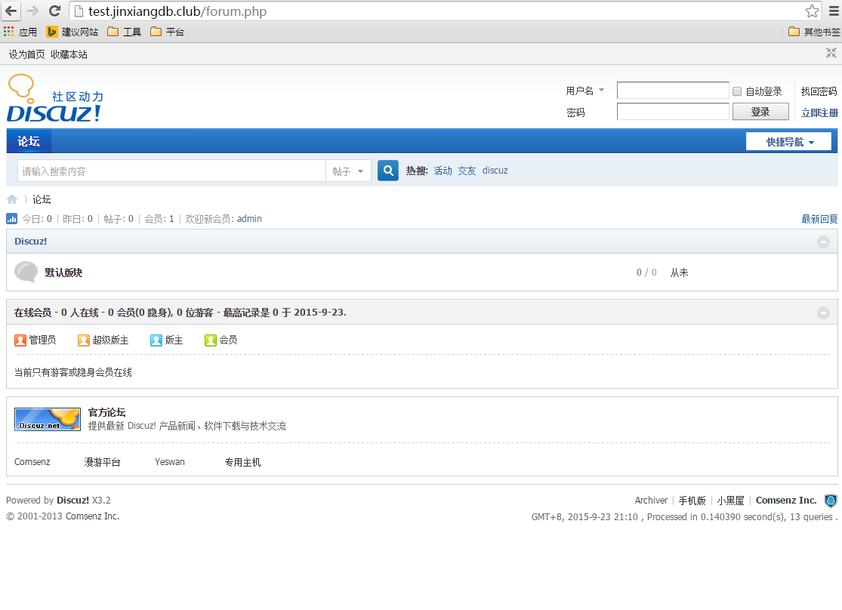Collapse the online members section

(x=823, y=313)
